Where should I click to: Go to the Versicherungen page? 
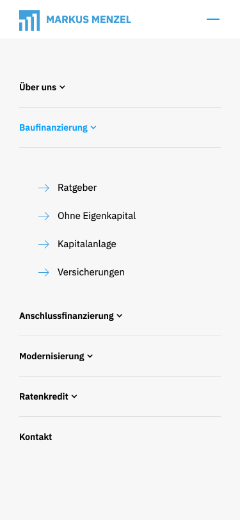(91, 272)
